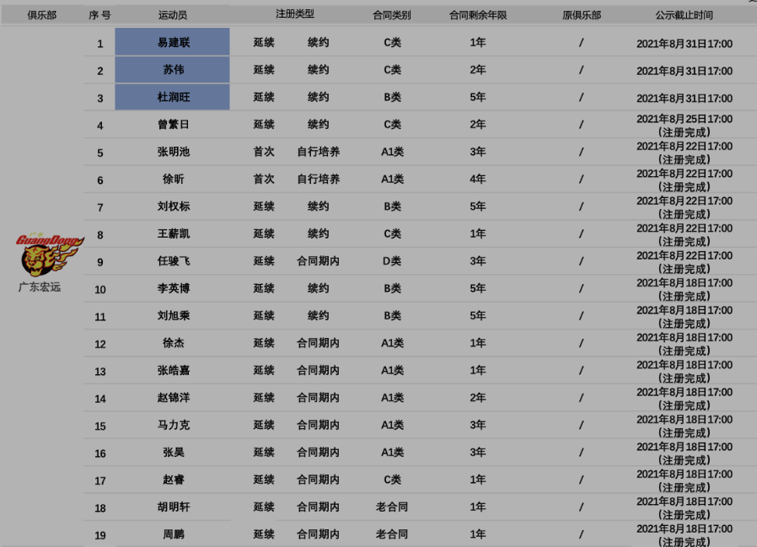Click player name 张昊

(x=174, y=453)
